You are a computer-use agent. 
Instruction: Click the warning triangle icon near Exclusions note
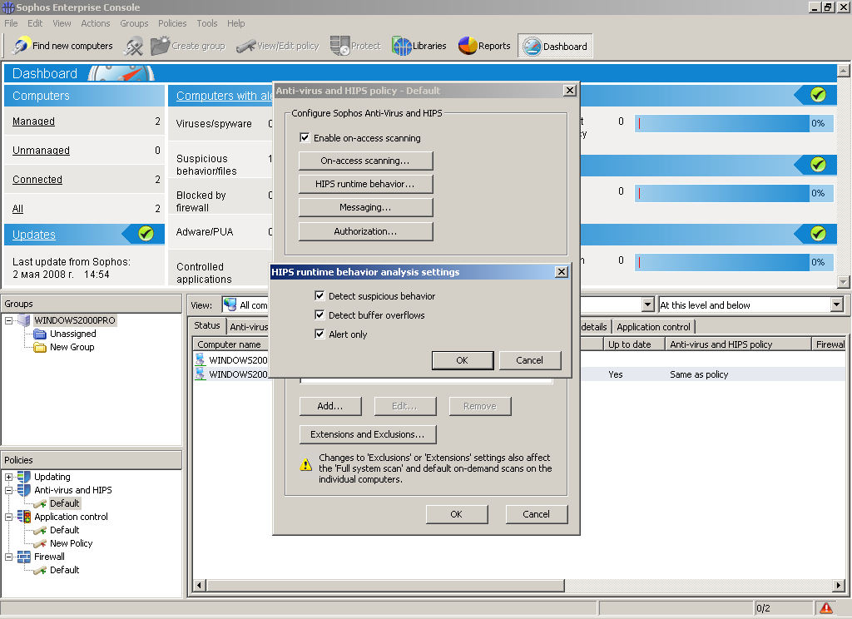pyautogui.click(x=306, y=464)
